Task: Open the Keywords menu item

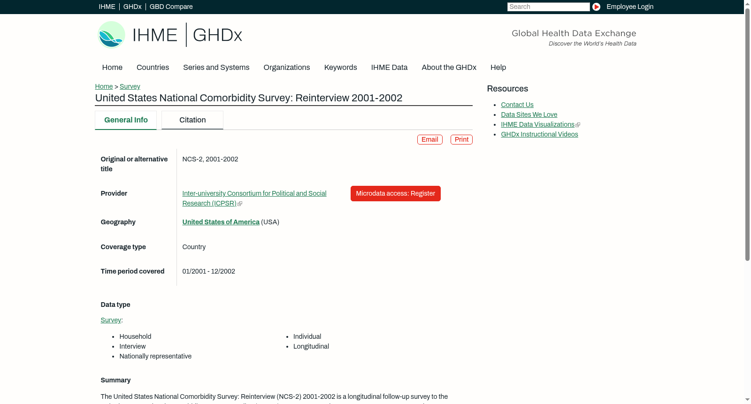Action: pos(341,68)
